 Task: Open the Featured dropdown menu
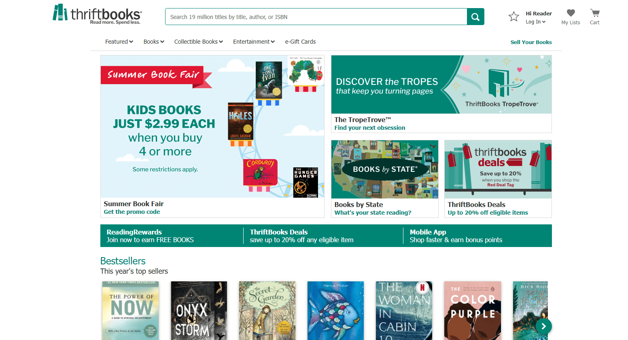119,42
